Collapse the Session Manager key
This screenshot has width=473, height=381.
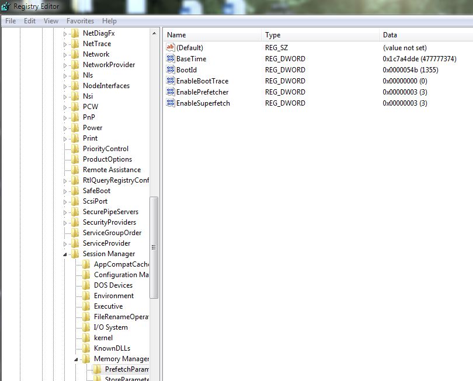(x=65, y=255)
